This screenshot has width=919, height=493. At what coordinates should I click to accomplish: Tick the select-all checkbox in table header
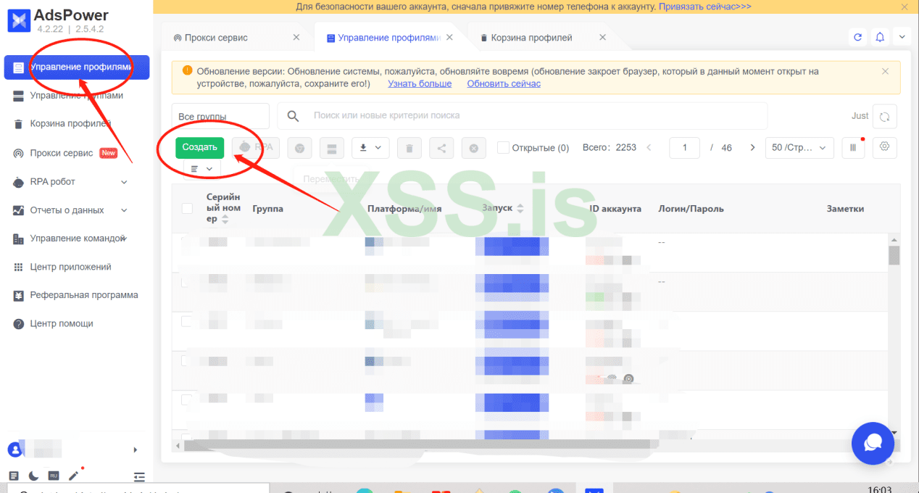[x=187, y=209]
